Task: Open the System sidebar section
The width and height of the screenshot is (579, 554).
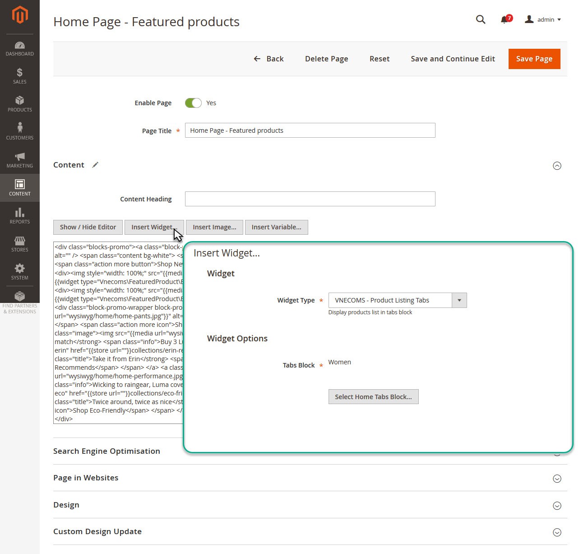Action: click(20, 271)
